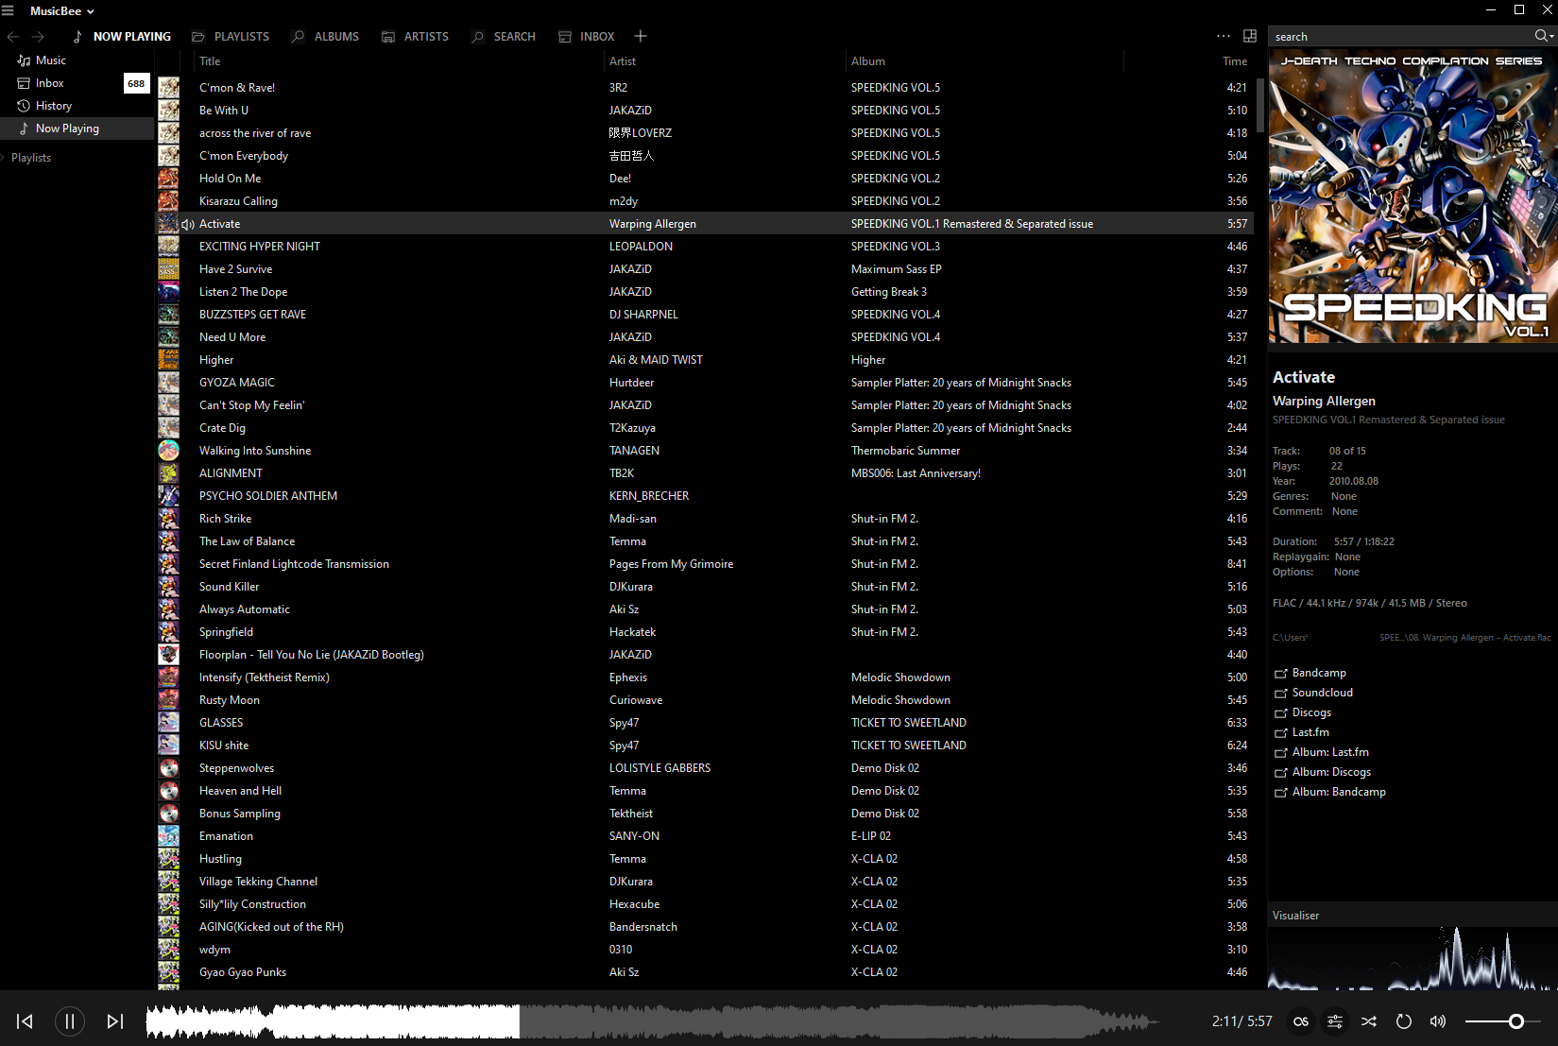Switch to the SEARCH tab
Viewport: 1558px width, 1046px height.
[x=504, y=37]
